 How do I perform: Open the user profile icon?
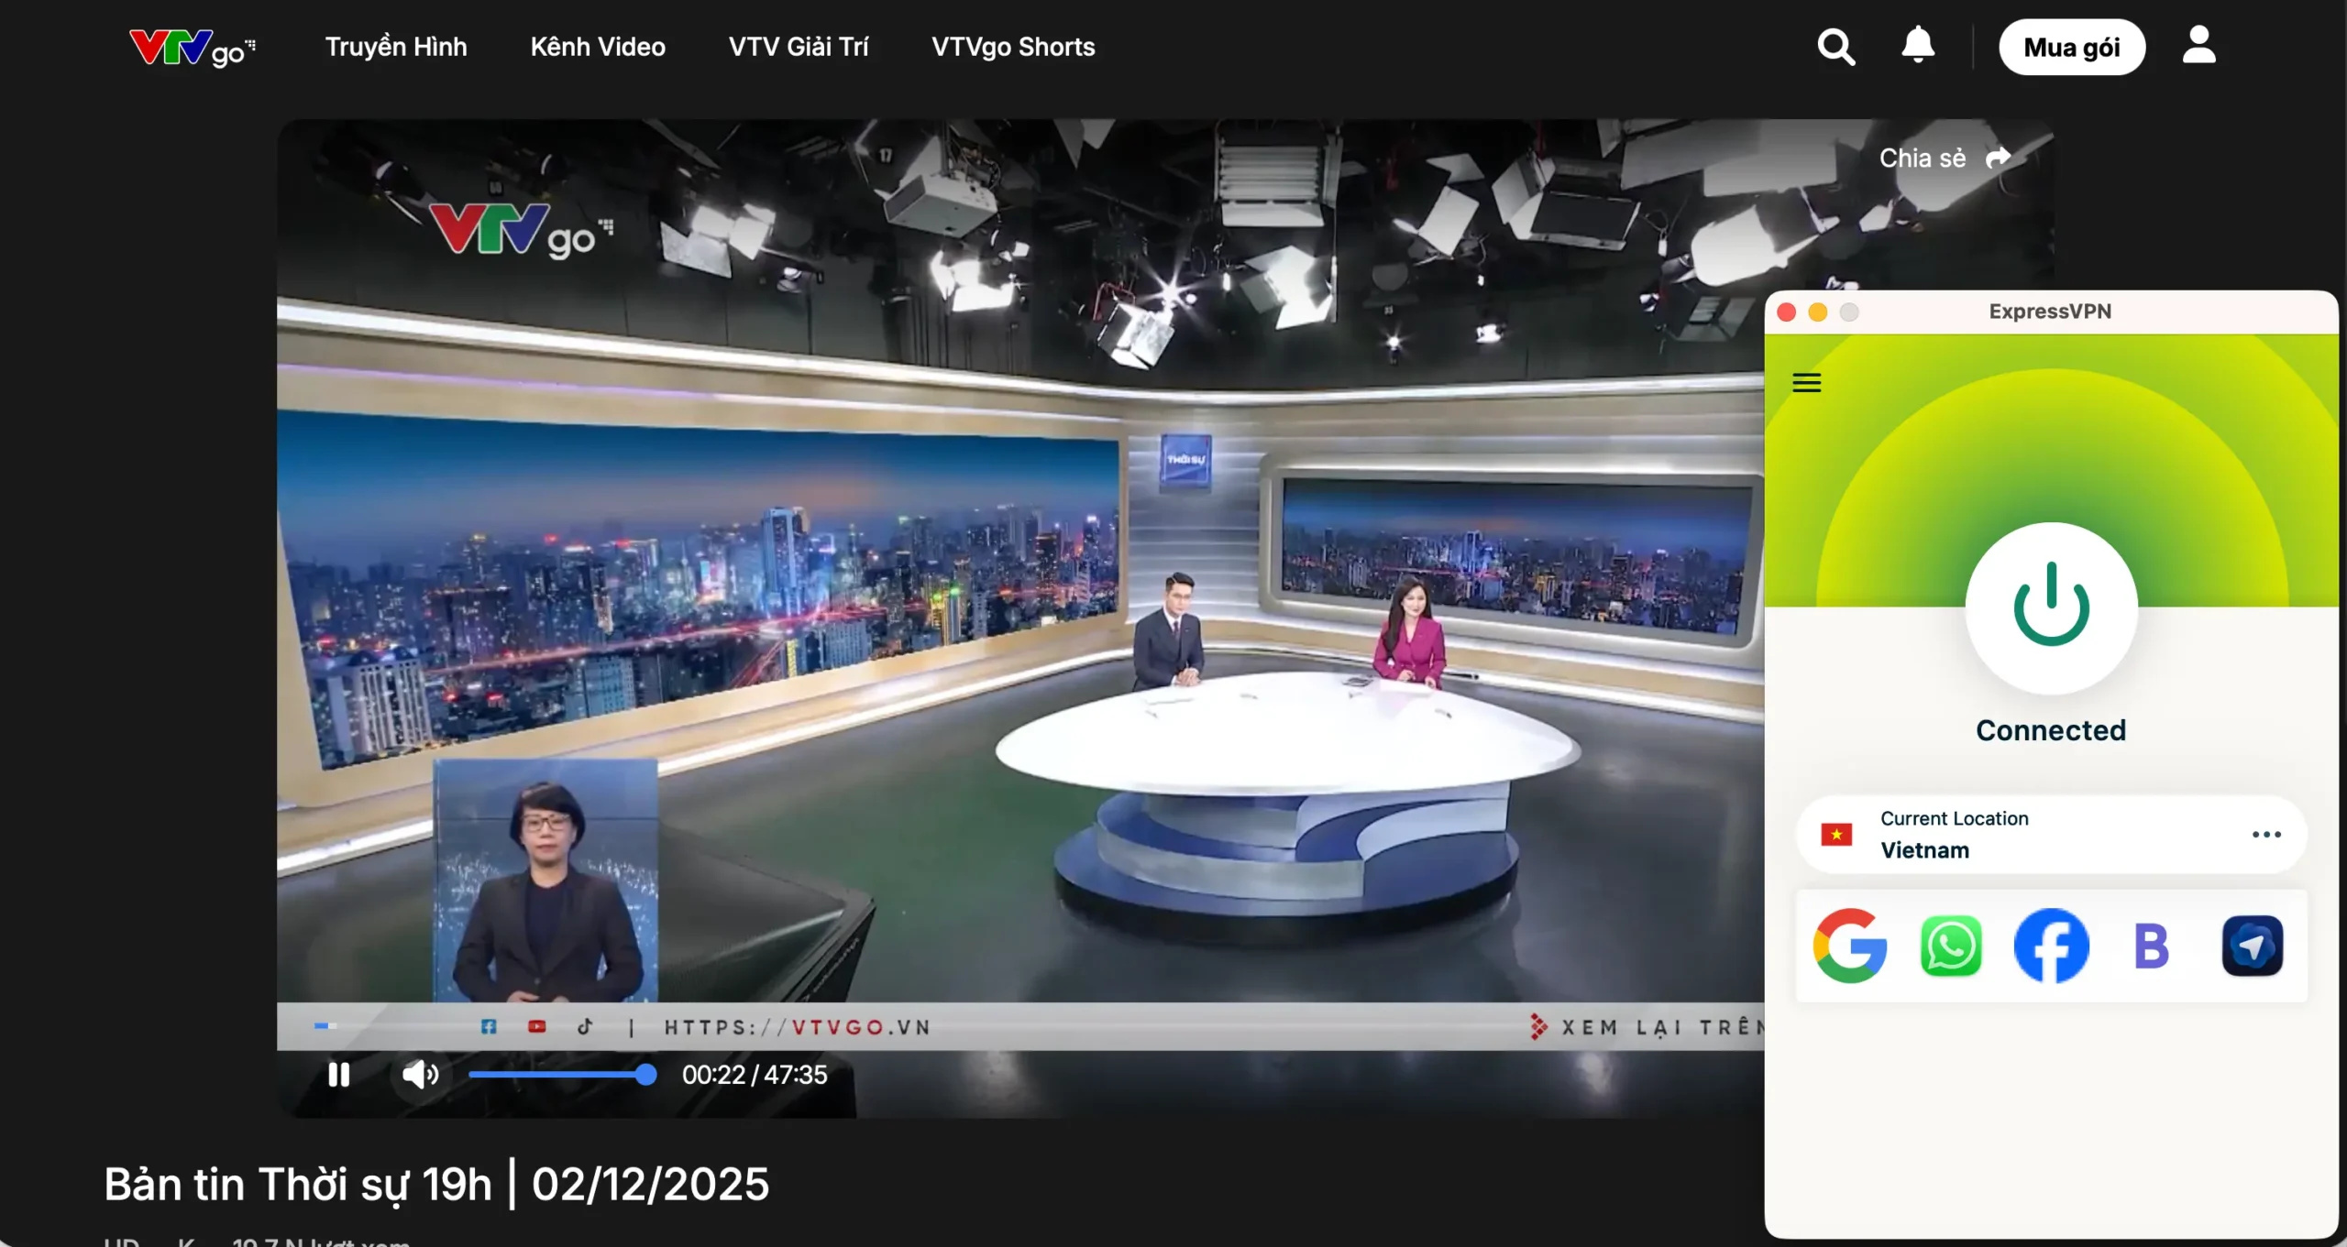[2200, 46]
